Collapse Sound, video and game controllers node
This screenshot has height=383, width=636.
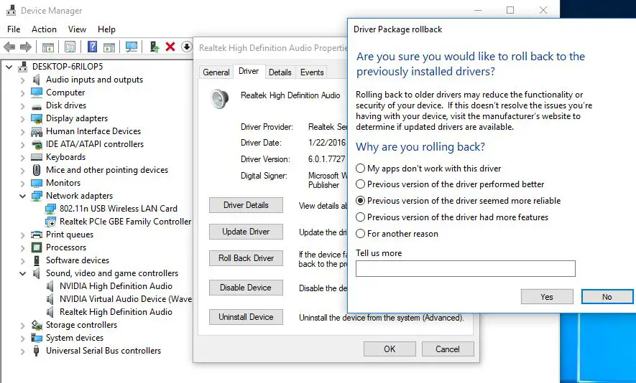click(23, 273)
